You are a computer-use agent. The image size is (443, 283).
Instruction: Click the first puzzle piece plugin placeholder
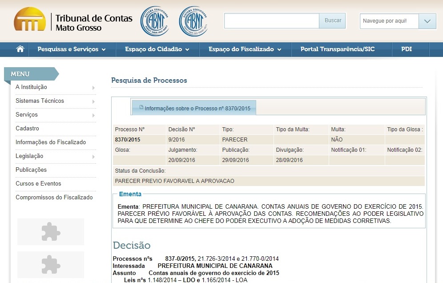click(x=50, y=232)
